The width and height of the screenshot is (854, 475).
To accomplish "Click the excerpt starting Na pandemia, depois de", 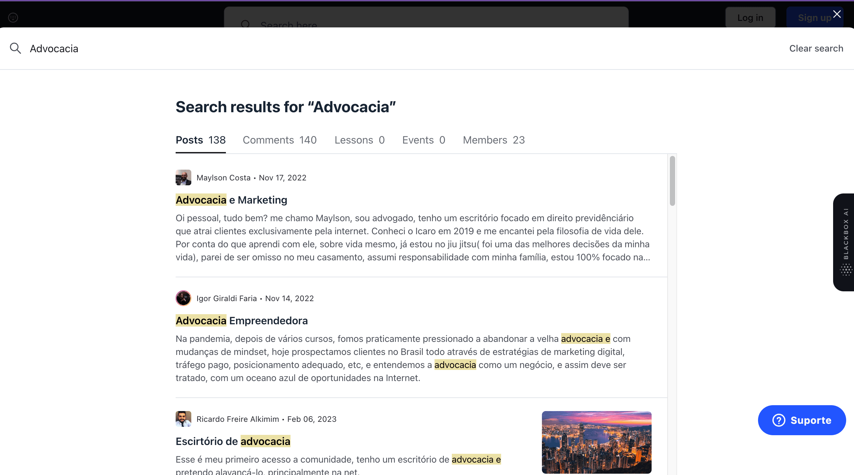I will 403,358.
